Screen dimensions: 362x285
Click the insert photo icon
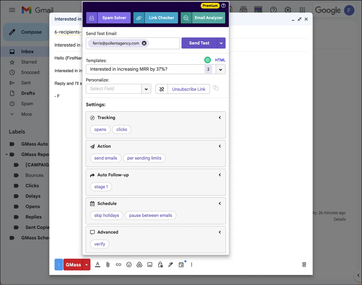pyautogui.click(x=150, y=265)
